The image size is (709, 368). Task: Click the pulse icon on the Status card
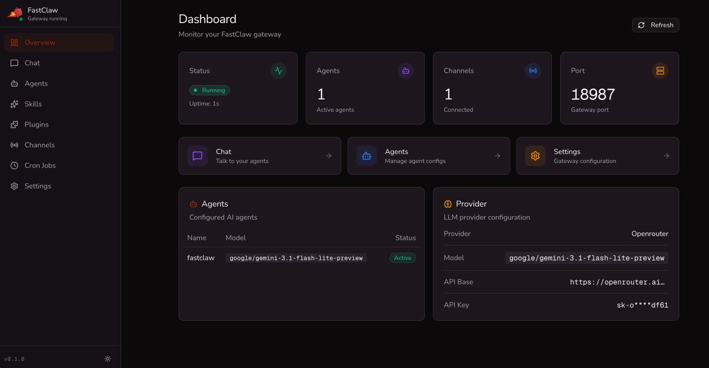[x=278, y=70]
